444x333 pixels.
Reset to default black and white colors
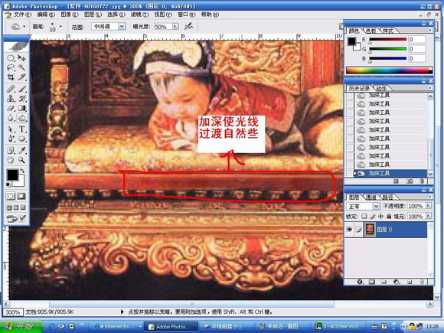8,185
